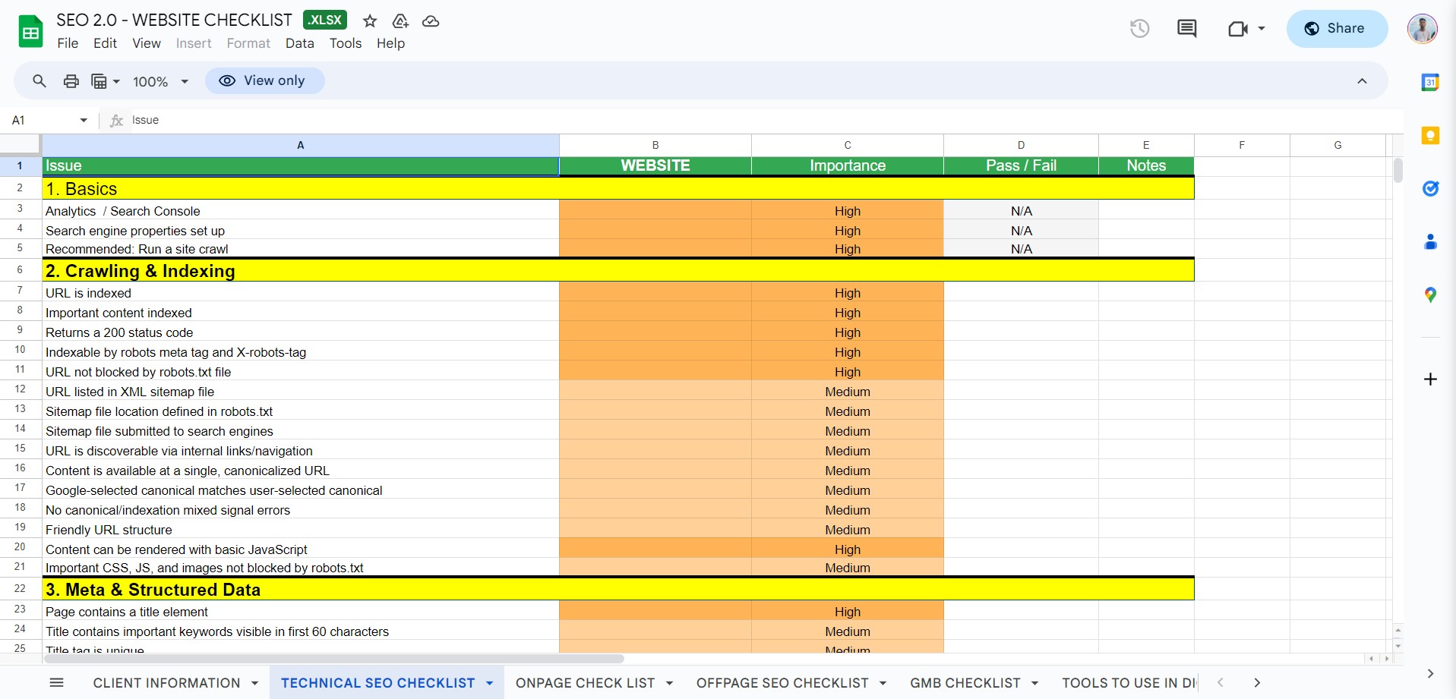Select the Select-all corner box
Viewport: 1456px width, 699px height.
(x=20, y=145)
